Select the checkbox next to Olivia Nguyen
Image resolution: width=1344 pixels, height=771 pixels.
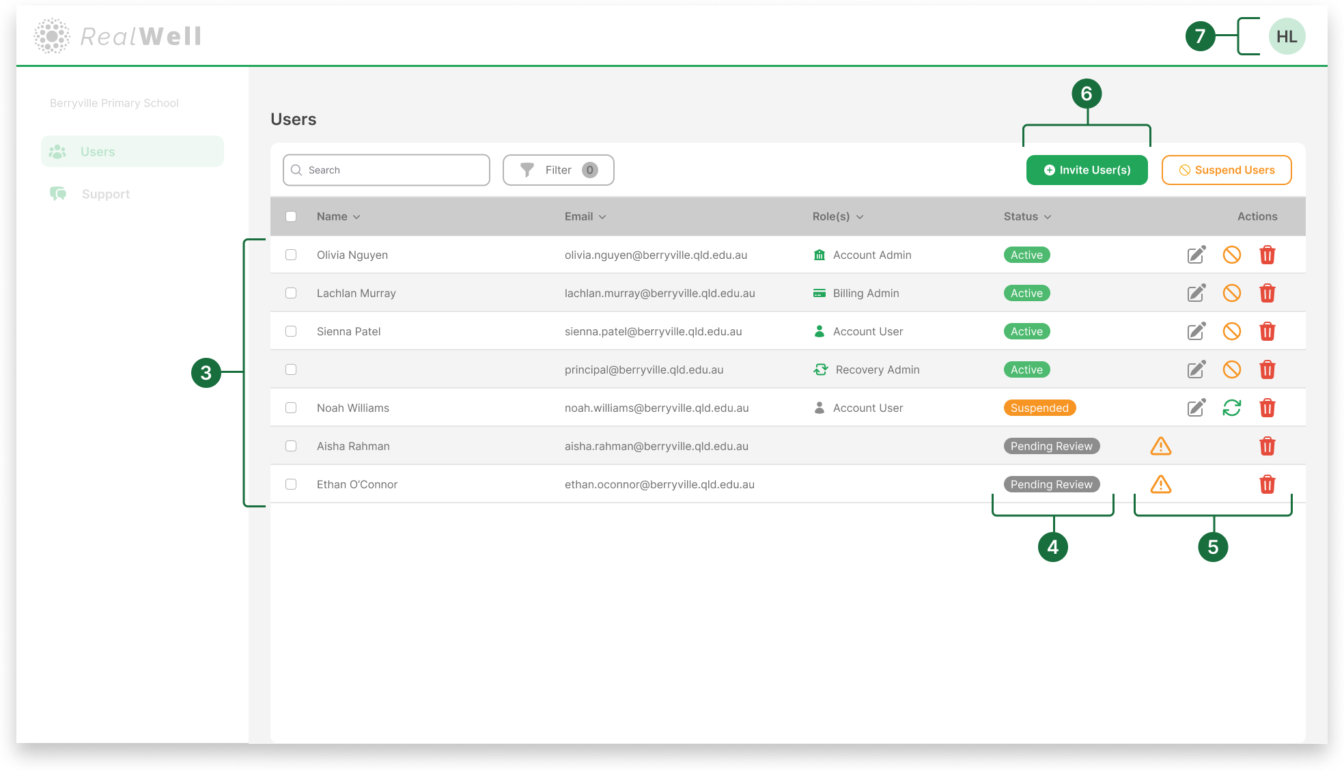[x=291, y=255]
